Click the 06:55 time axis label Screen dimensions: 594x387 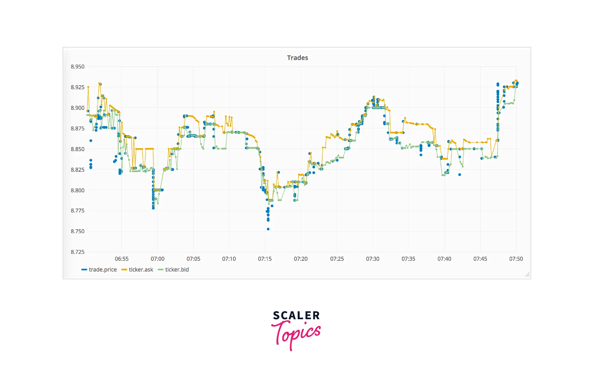click(122, 259)
